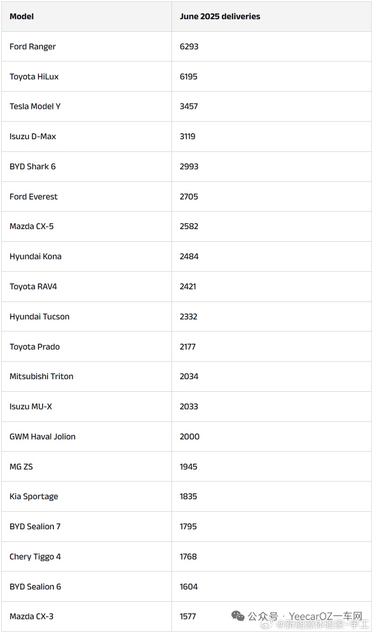This screenshot has height=633, width=373.
Task: Select the June 2025 deliveries column header
Action: point(220,16)
